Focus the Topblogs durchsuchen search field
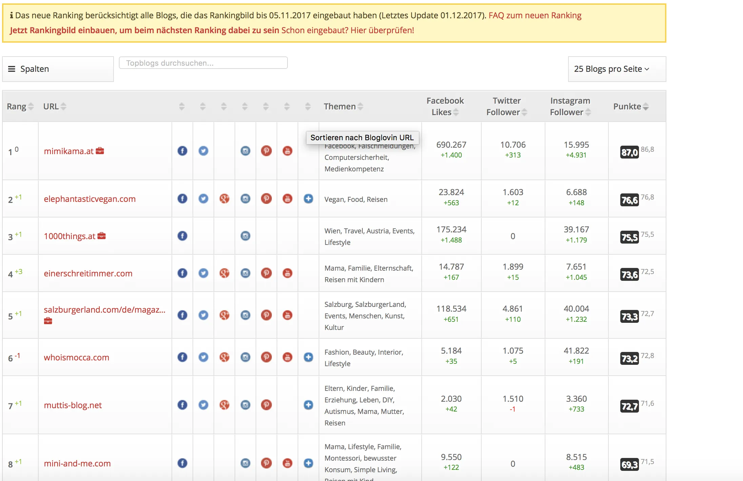The height and width of the screenshot is (481, 743). tap(203, 63)
